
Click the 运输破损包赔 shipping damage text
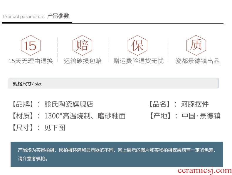tap(83, 61)
